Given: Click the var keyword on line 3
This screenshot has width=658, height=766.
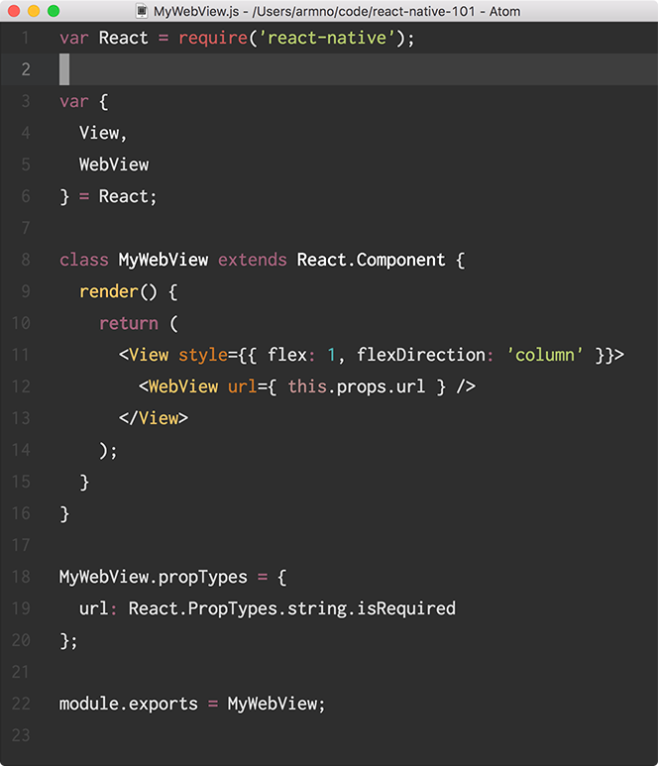Looking at the screenshot, I should pyautogui.click(x=73, y=101).
